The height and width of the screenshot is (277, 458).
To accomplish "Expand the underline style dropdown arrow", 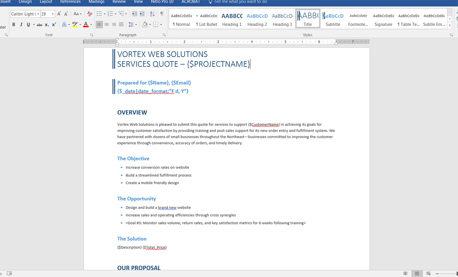I will click(34, 25).
